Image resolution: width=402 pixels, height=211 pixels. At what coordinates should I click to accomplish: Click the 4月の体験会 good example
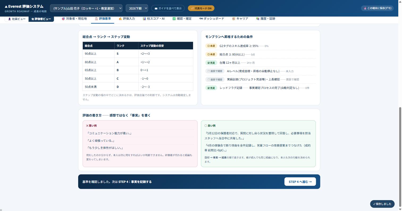[x=258, y=148]
